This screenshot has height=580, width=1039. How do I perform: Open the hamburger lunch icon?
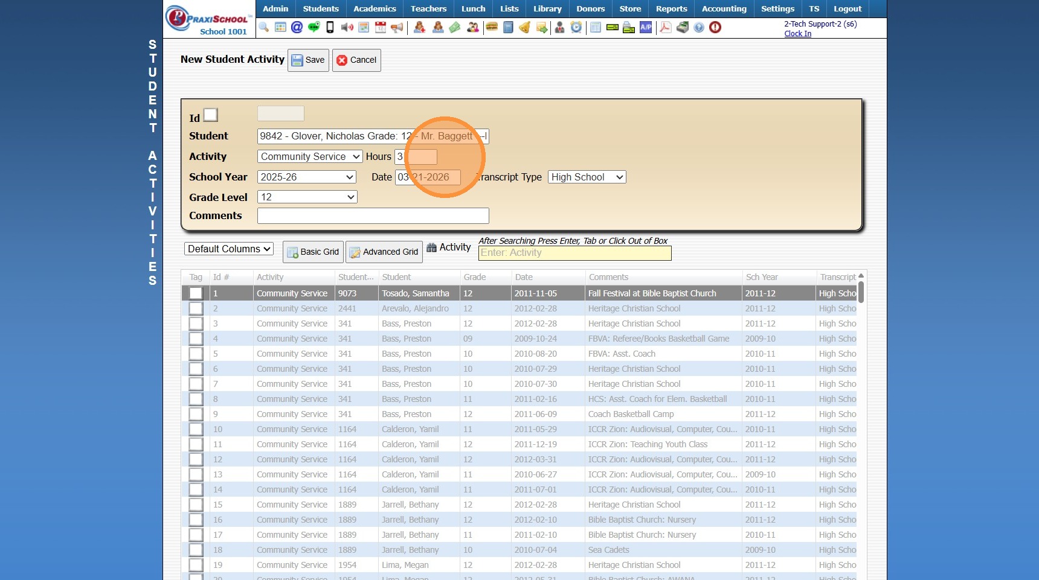(492, 27)
